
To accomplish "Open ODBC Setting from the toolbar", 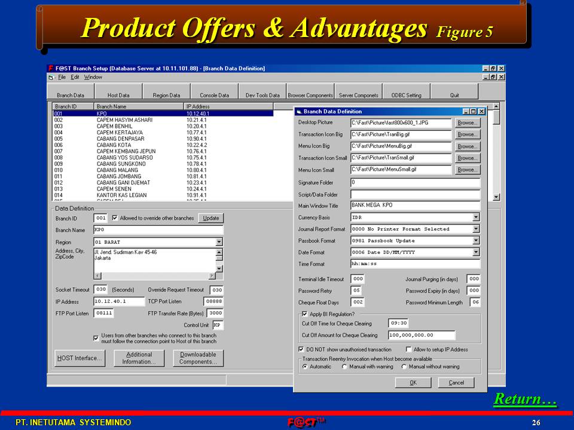I will [x=406, y=95].
